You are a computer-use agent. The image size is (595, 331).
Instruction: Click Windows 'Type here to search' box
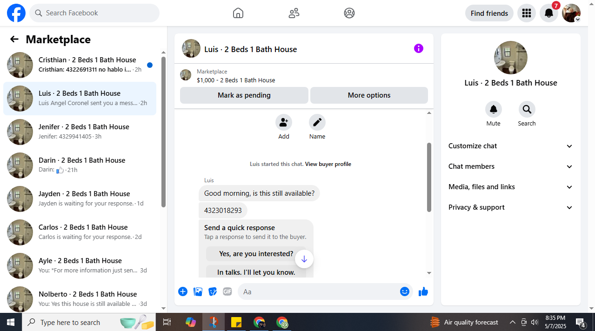pos(88,322)
